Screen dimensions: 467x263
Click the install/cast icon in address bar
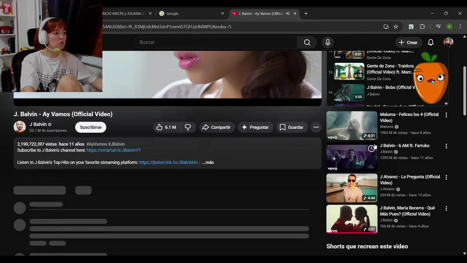[x=386, y=27]
